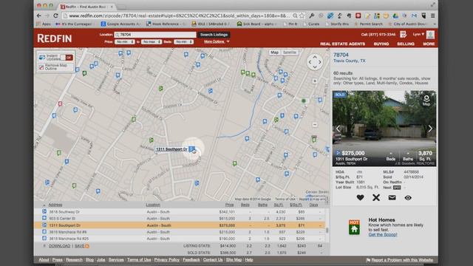
Task: Click the red map marker near the diagonal road
Action: click(x=60, y=103)
